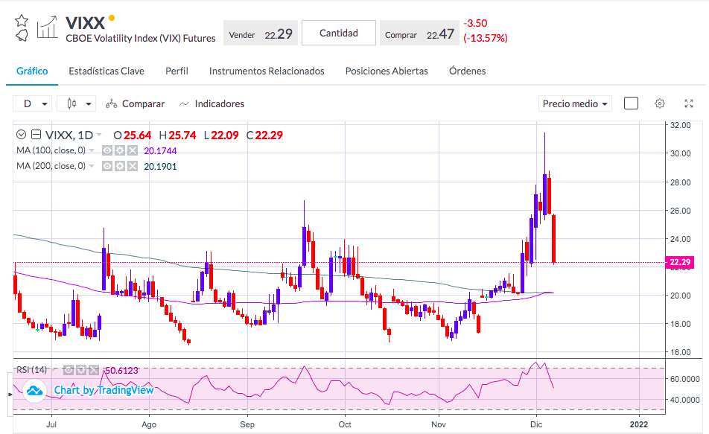Click the 2022 label on time axis
The width and height of the screenshot is (709, 434).
coord(639,424)
